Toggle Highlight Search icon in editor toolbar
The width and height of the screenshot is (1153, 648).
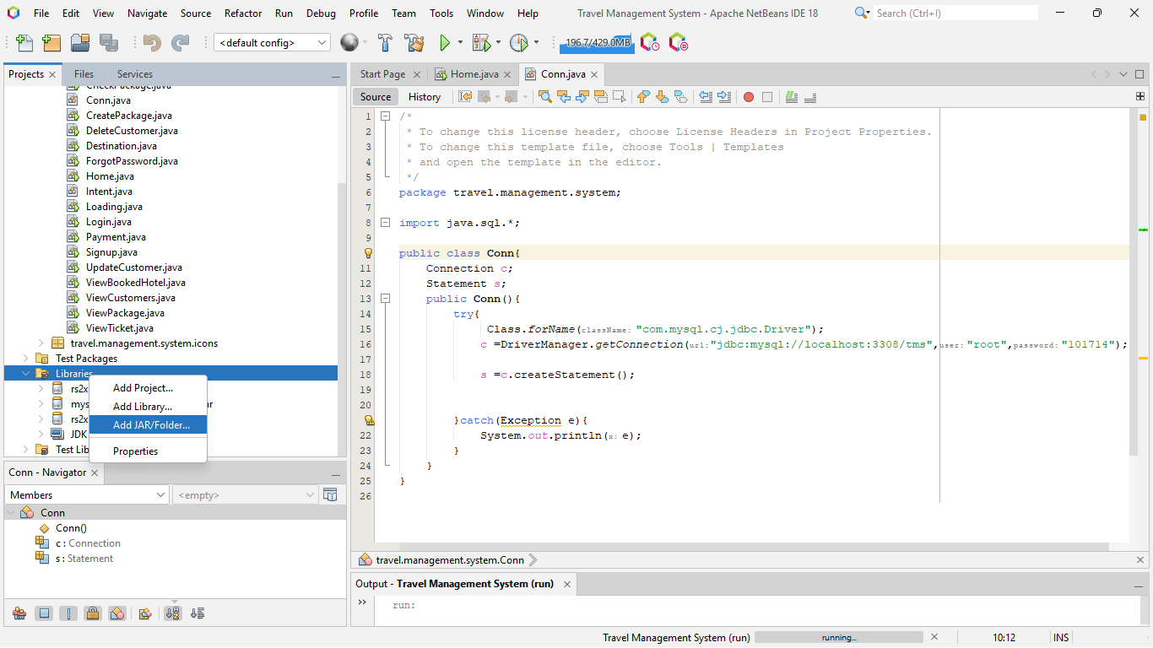click(601, 97)
